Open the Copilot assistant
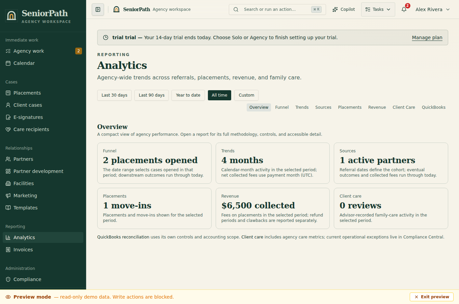The height and width of the screenshot is (304, 459). pos(344,9)
